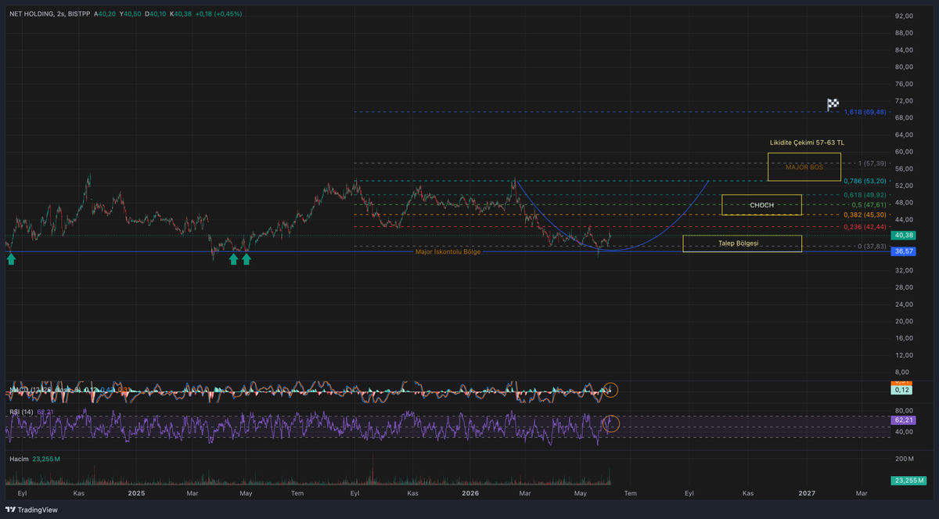Open the RSI (14) indicator legend

[20, 412]
